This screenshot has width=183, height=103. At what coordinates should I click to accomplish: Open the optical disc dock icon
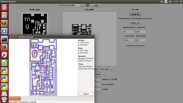4,100
